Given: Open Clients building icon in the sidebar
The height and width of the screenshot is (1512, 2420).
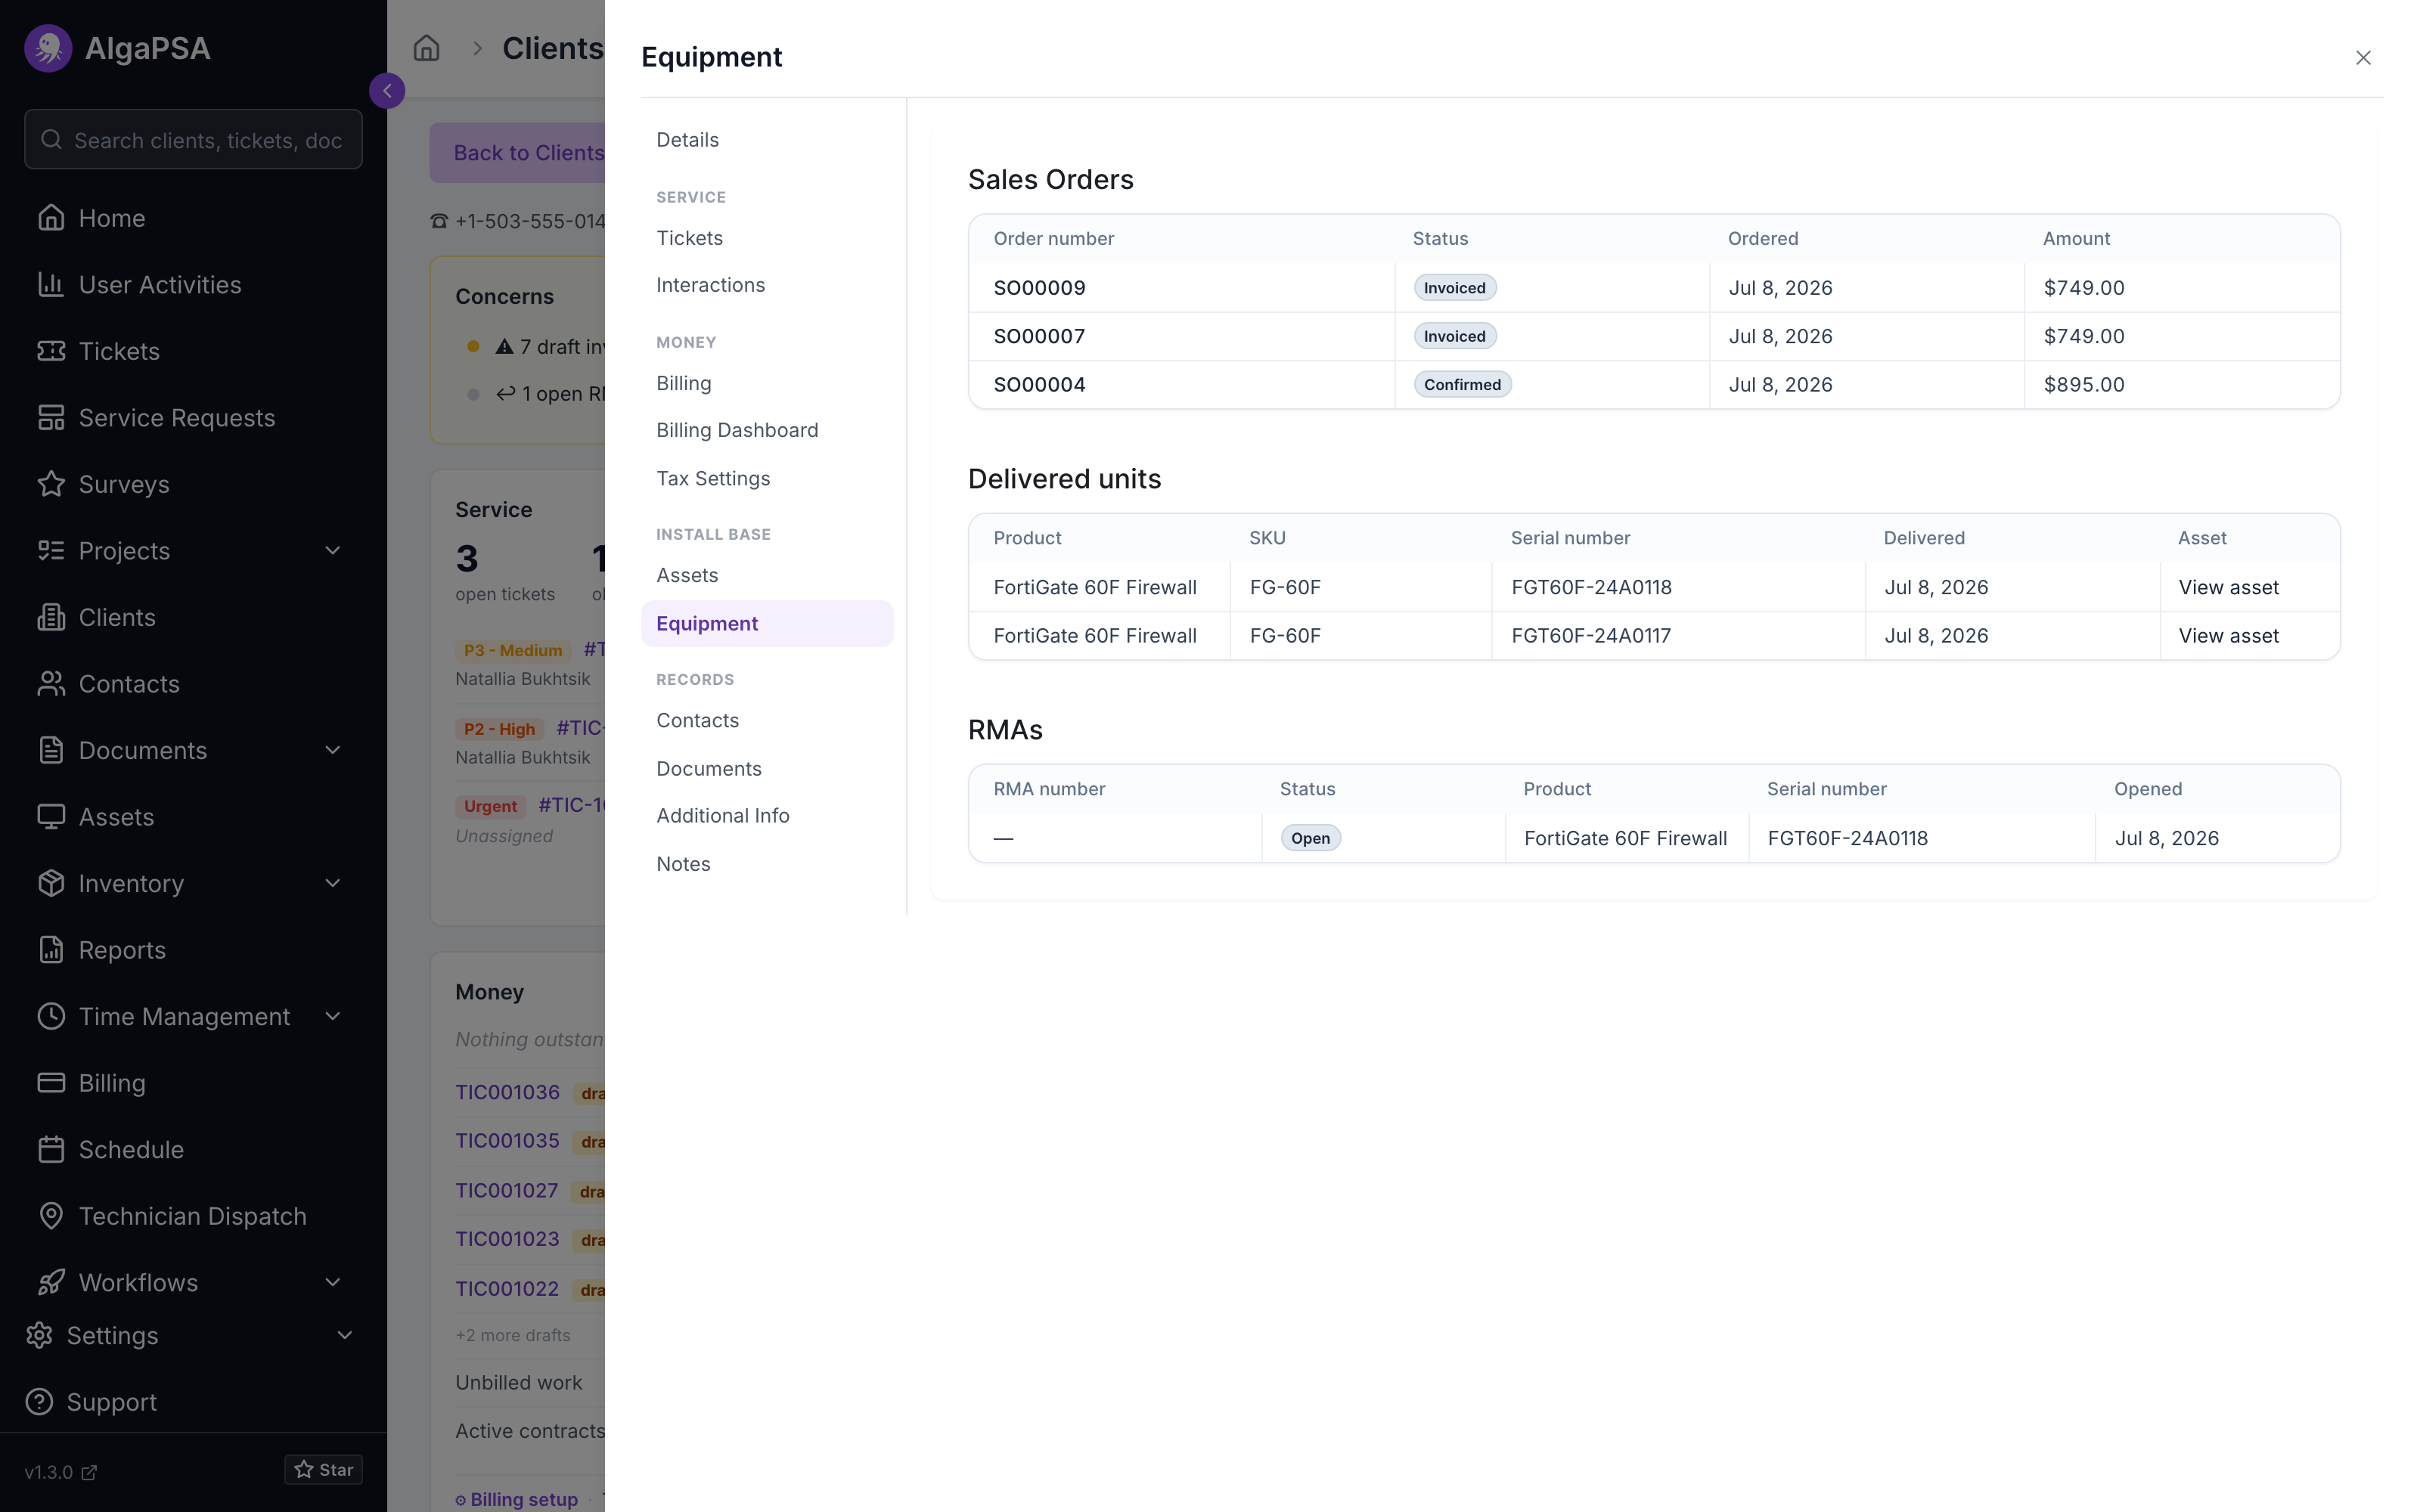Looking at the screenshot, I should point(51,617).
